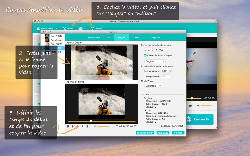Screen dimensions: 250x156
Task: Close the Edition window with red button
Action: point(43,32)
